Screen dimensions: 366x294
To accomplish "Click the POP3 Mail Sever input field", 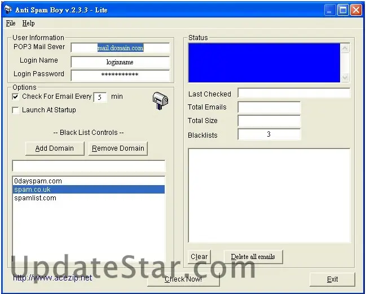I will pos(121,48).
